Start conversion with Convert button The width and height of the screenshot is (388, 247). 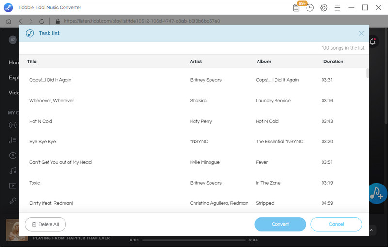click(x=280, y=224)
